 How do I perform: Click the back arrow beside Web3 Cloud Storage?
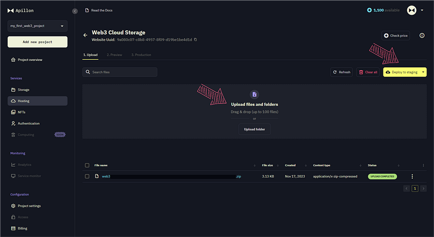coord(85,35)
